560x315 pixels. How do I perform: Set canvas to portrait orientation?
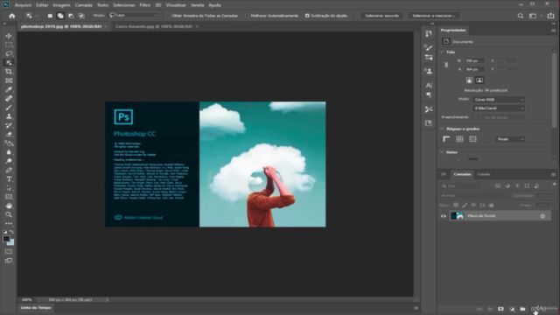pos(469,80)
